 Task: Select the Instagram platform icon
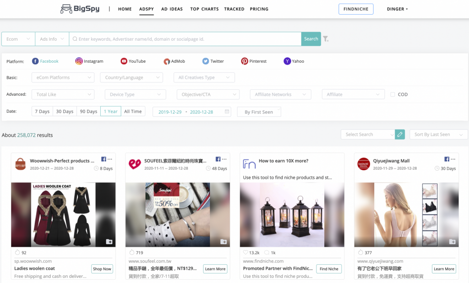tap(79, 61)
